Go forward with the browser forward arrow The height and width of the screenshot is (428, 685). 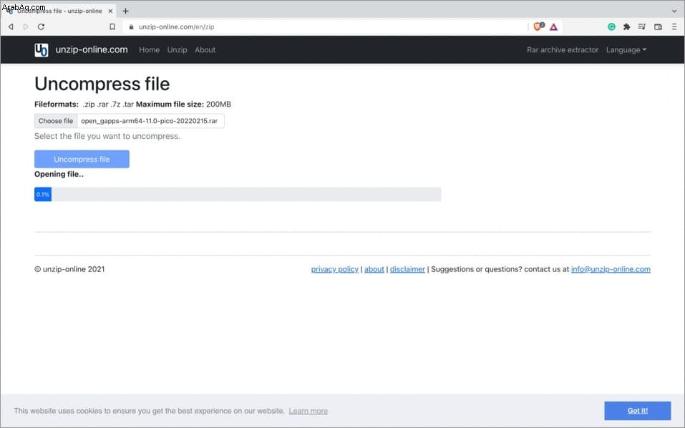point(25,26)
